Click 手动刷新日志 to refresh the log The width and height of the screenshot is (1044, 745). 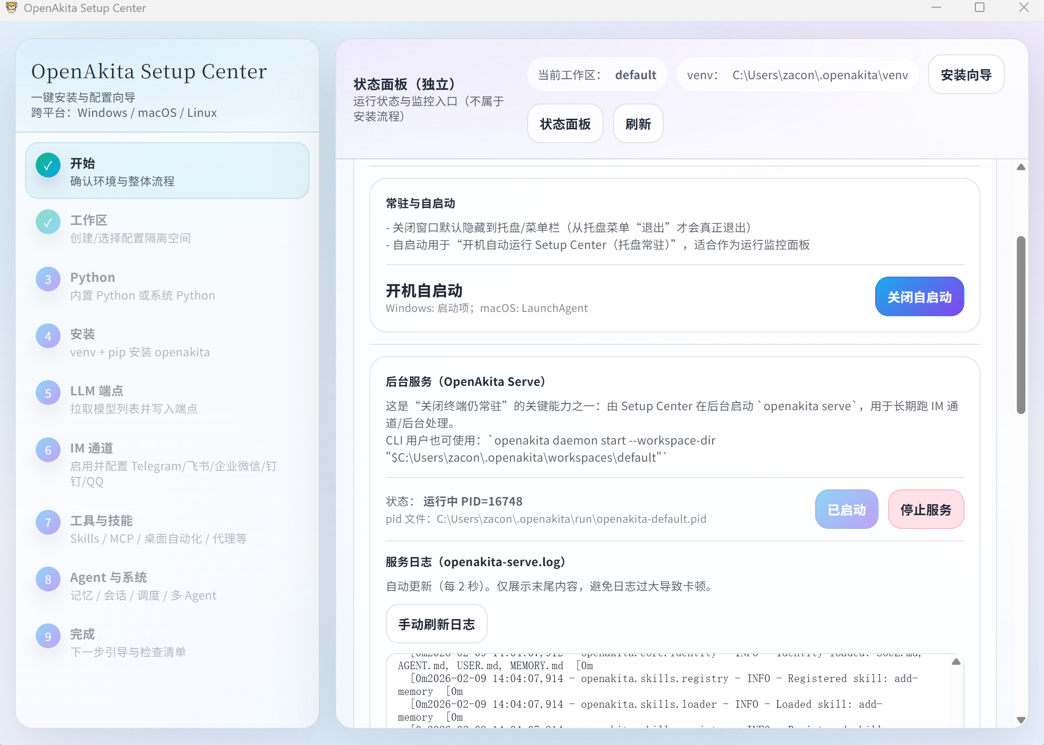436,624
